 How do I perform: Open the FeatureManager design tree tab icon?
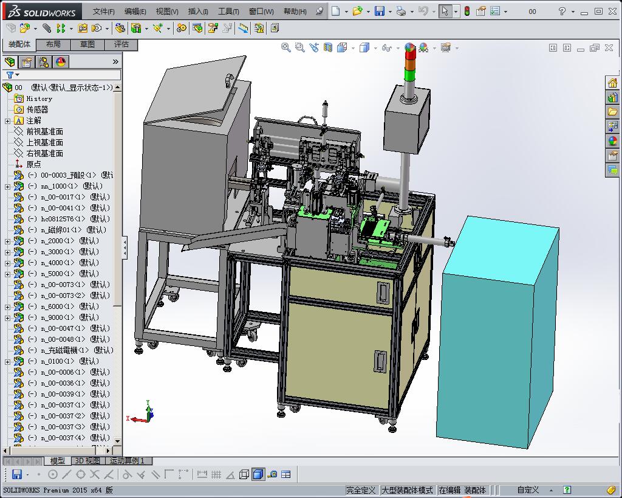pyautogui.click(x=10, y=62)
